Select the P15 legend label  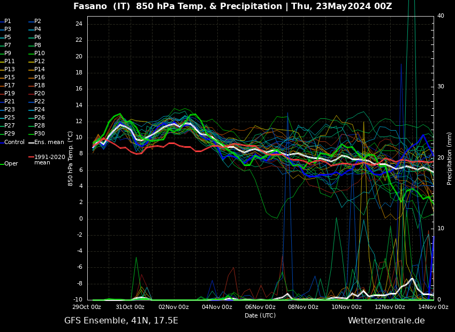(x=10, y=78)
